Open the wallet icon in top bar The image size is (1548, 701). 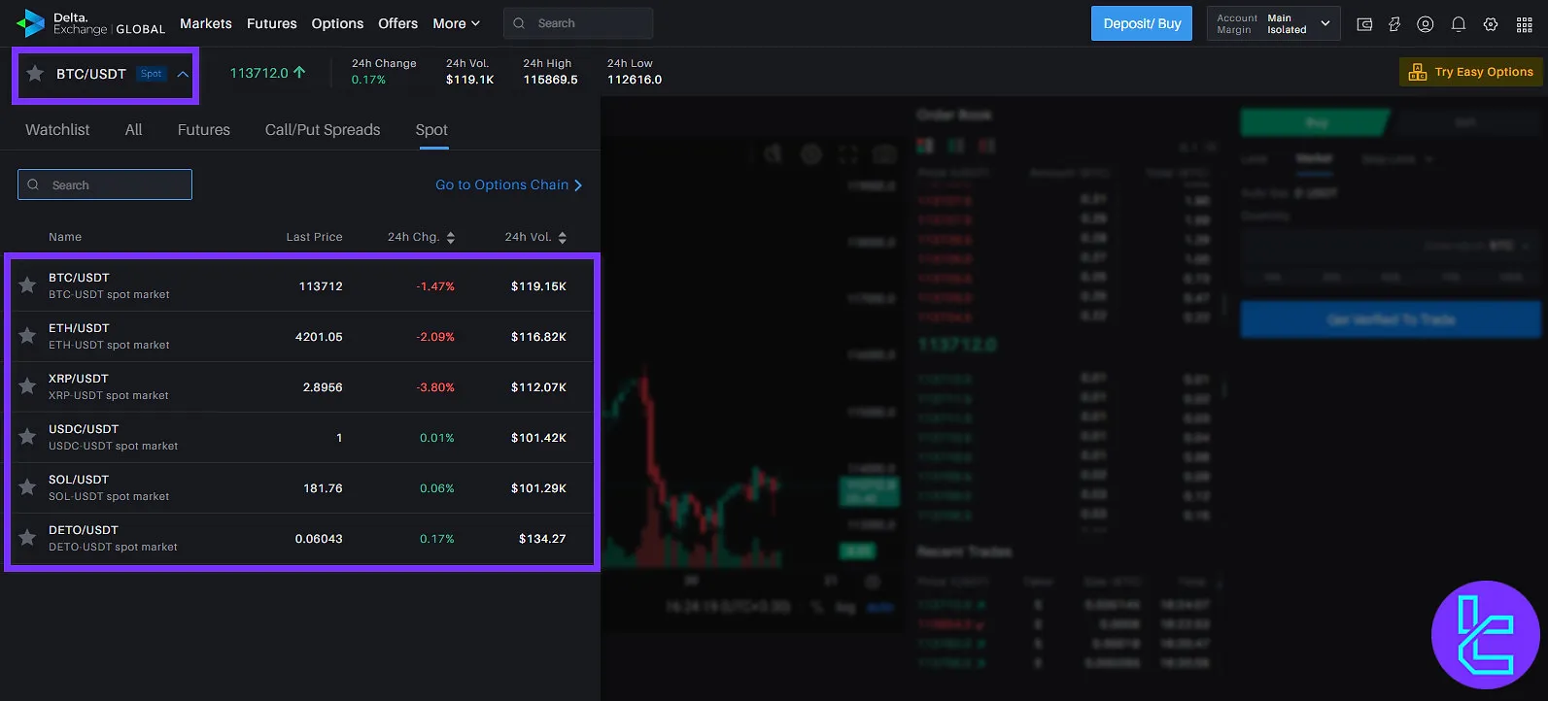[1364, 24]
